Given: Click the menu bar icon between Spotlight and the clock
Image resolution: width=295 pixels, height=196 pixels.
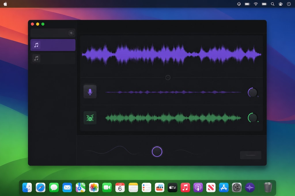Looking at the screenshot, I should 281,4.
